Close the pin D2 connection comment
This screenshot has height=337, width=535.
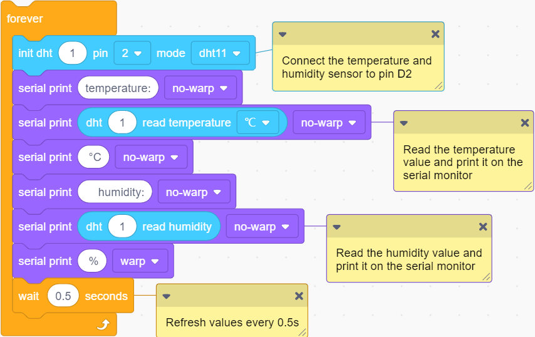[435, 34]
